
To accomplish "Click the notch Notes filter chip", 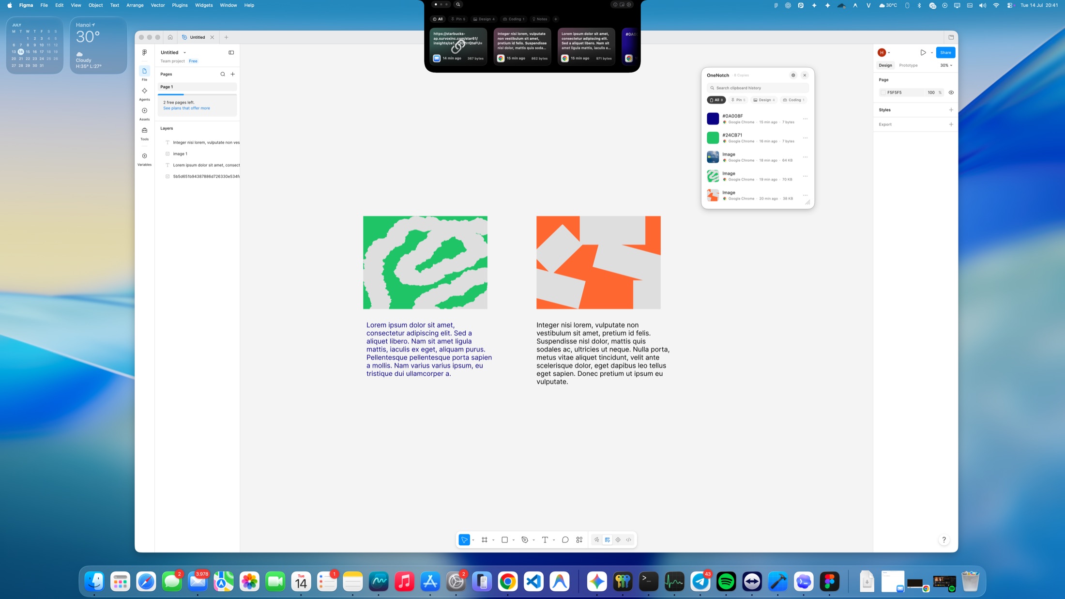I will 539,19.
